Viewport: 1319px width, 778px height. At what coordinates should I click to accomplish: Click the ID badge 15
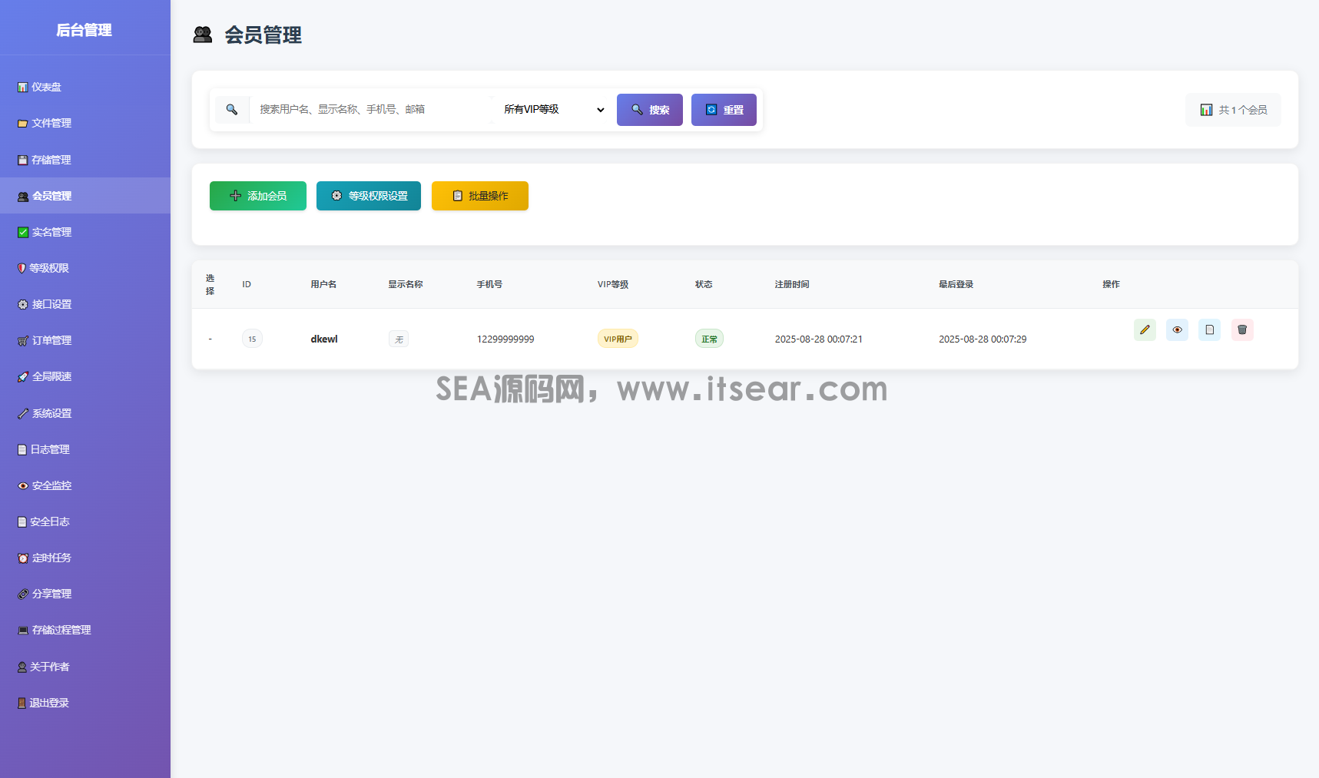coord(252,339)
